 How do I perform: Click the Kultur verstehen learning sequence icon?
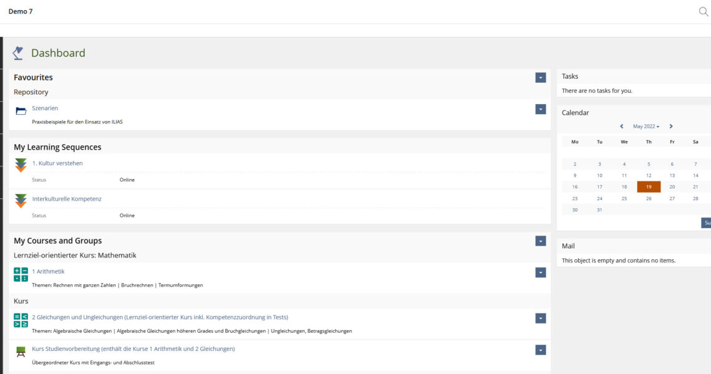(x=21, y=165)
